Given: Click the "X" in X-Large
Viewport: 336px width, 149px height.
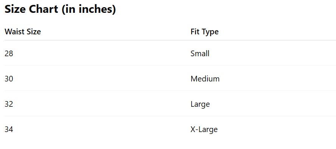Looking at the screenshot, I should [x=193, y=129].
